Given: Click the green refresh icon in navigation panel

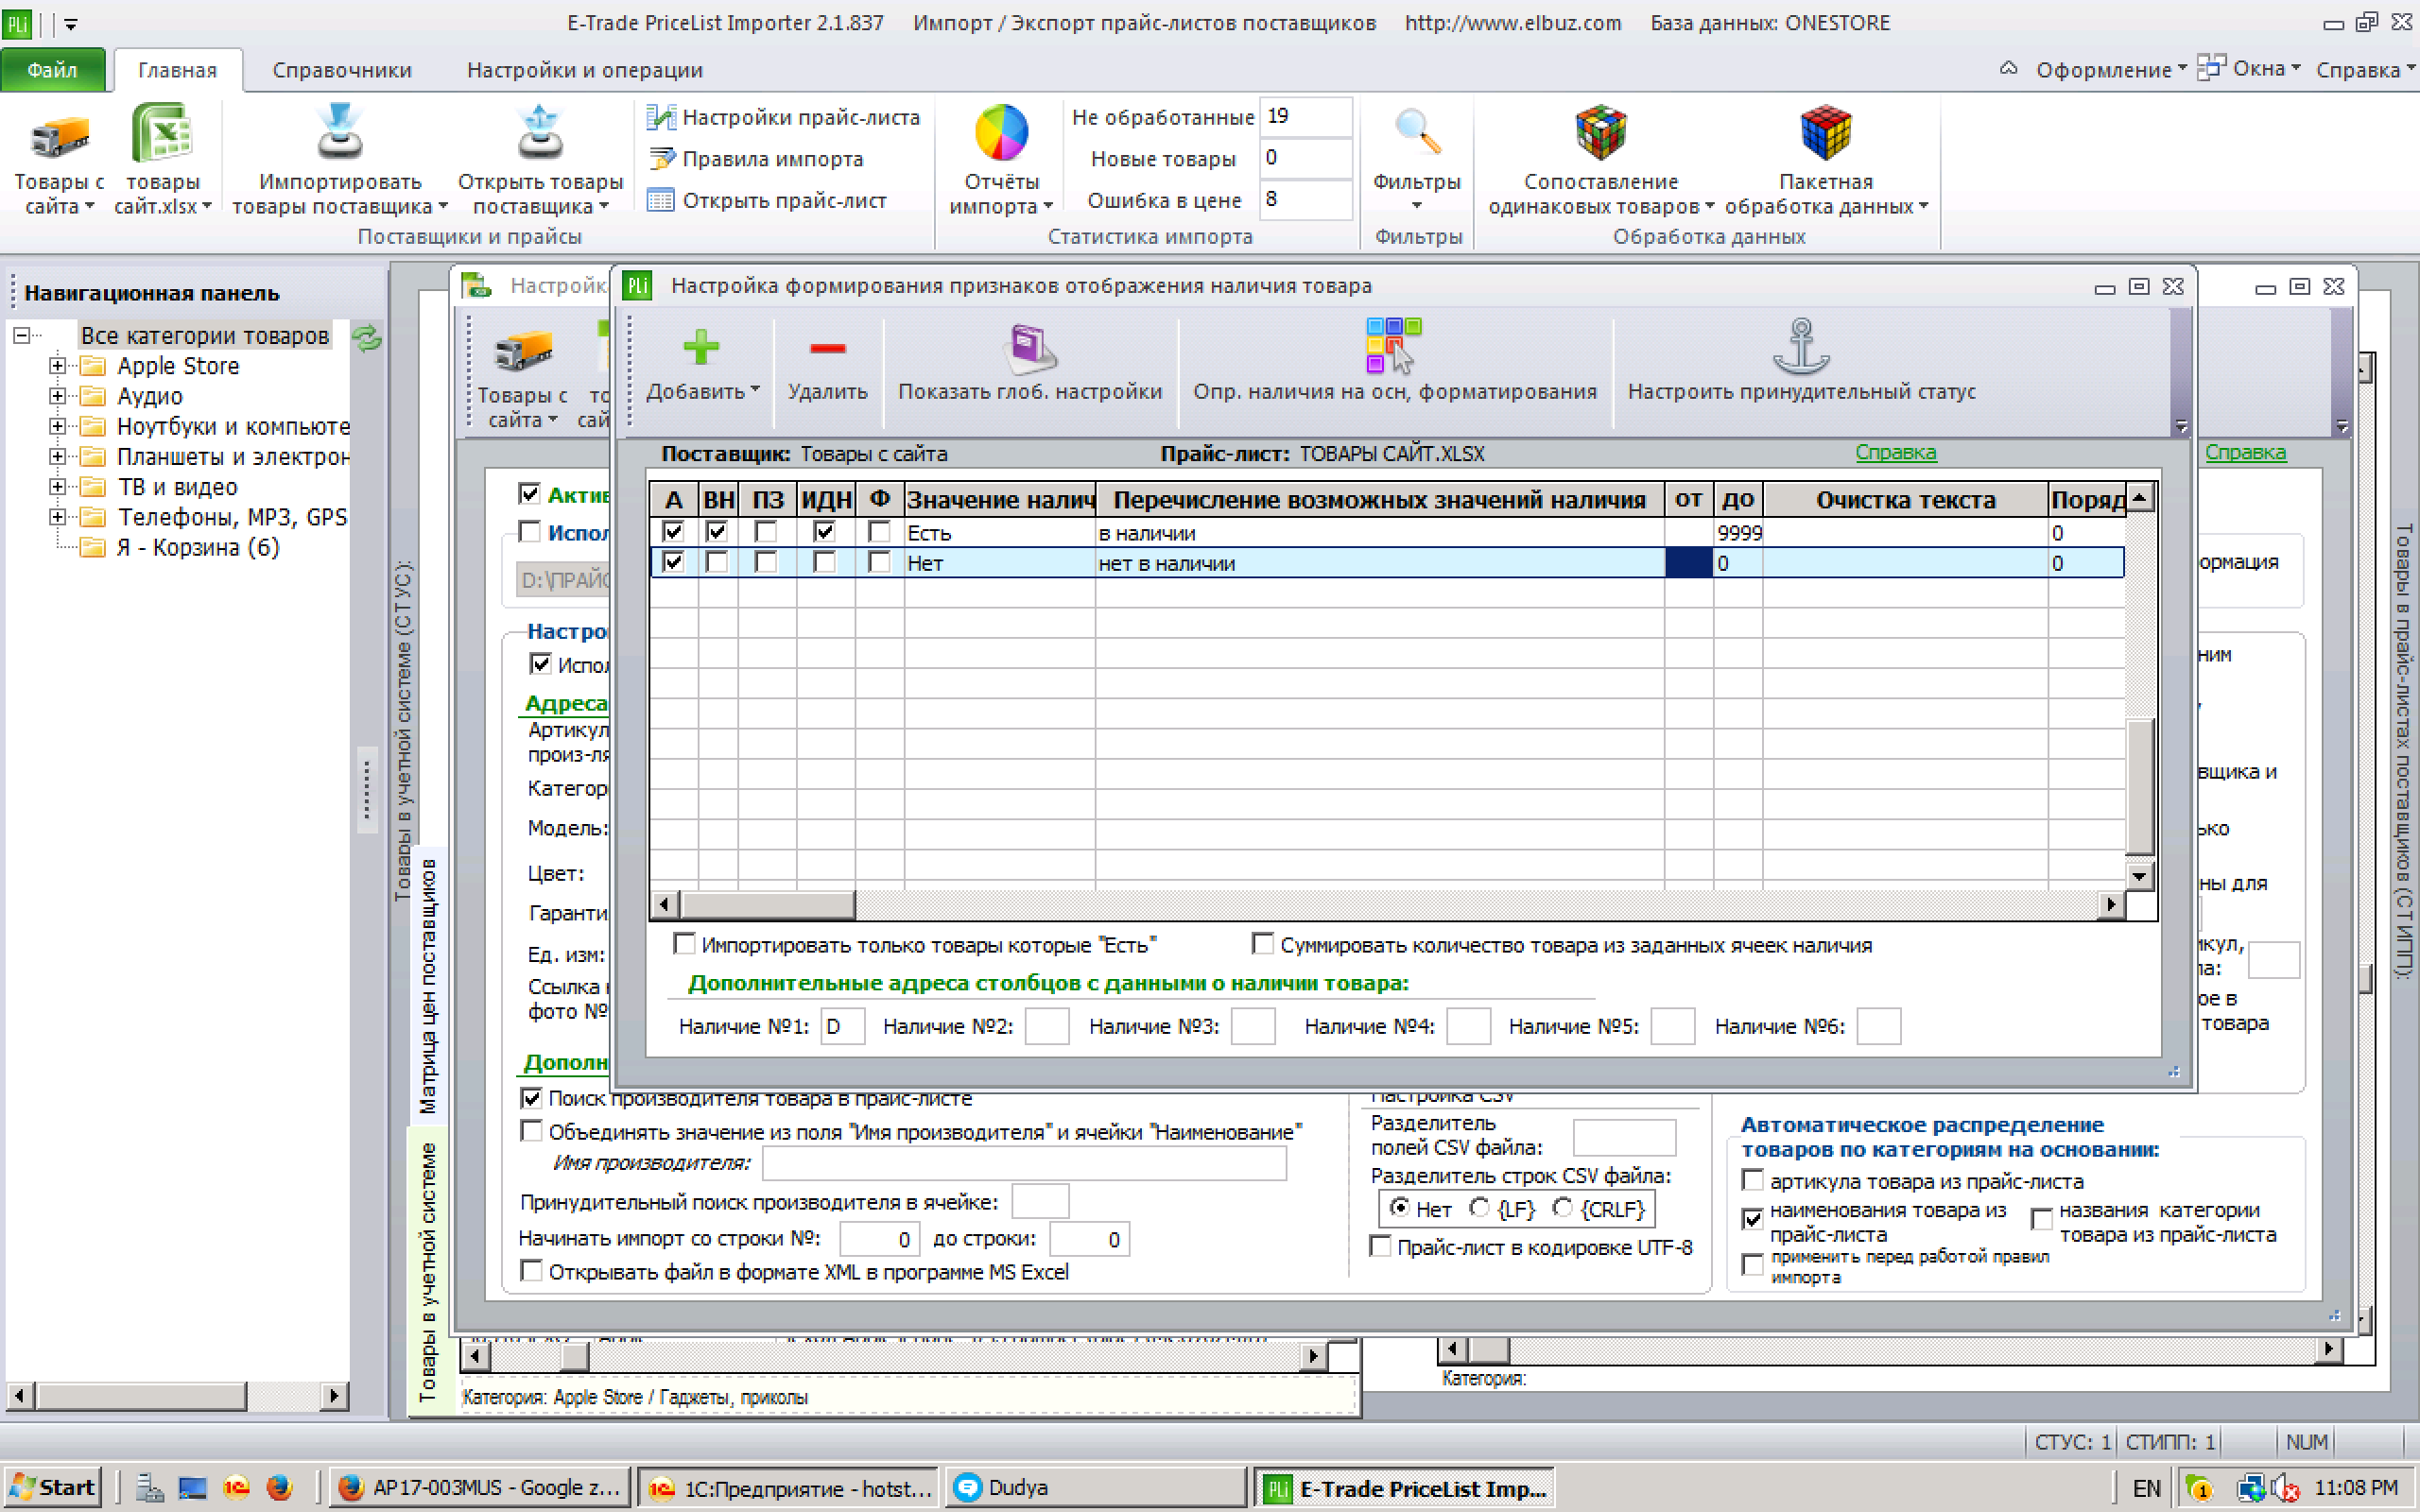Looking at the screenshot, I should tap(367, 338).
